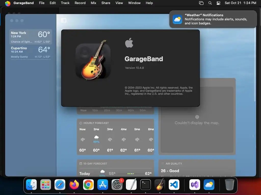Screen dimensions: 261x195
Task: Open the Mix menu
Action: 93,3
